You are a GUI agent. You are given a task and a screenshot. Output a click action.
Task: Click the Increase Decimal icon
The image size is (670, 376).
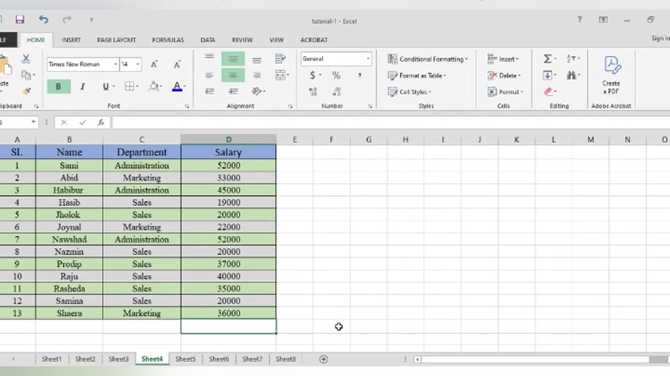(x=313, y=91)
